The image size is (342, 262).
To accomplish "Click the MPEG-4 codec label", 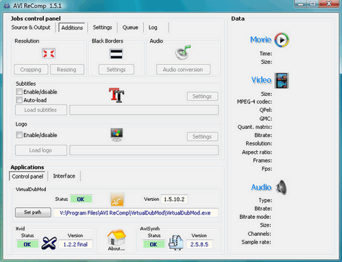I will pos(254,102).
